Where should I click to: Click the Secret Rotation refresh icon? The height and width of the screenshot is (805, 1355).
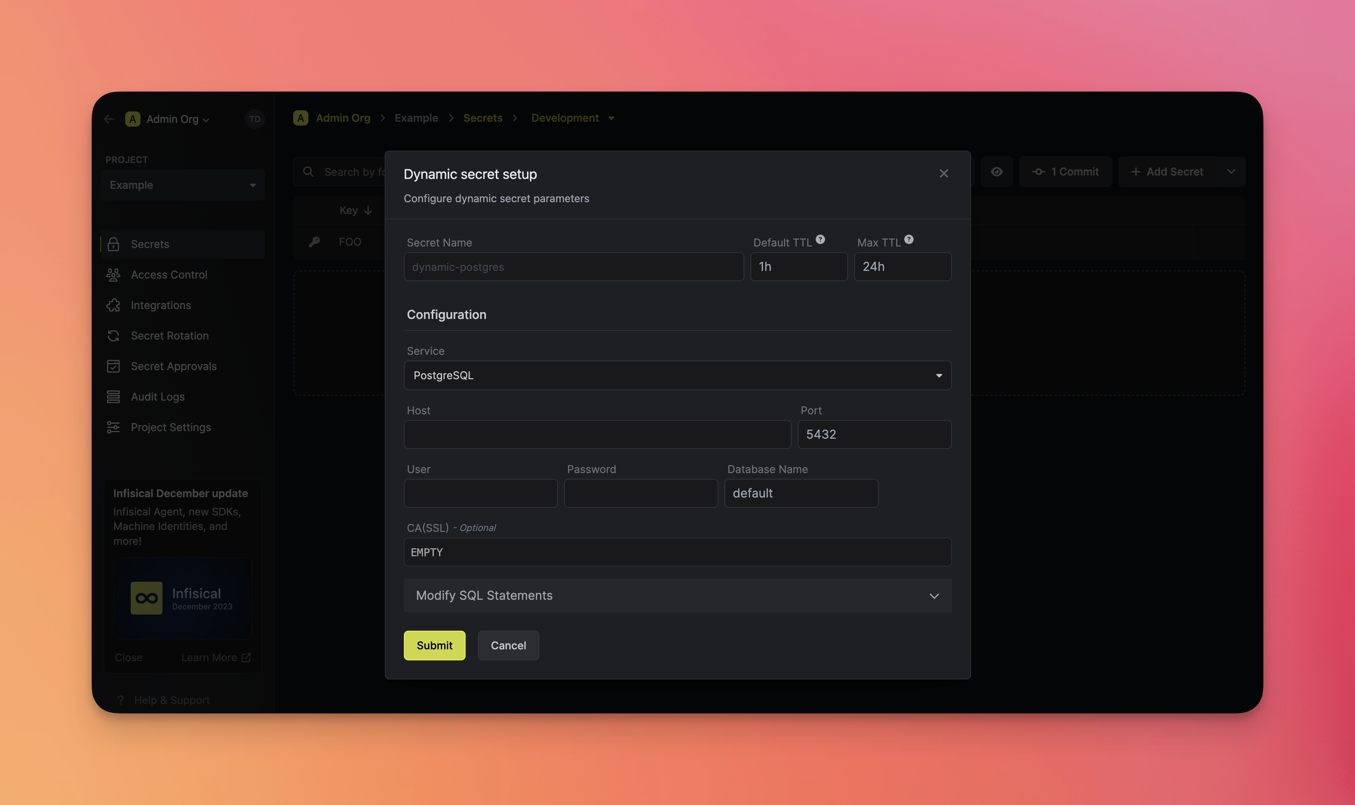[113, 336]
